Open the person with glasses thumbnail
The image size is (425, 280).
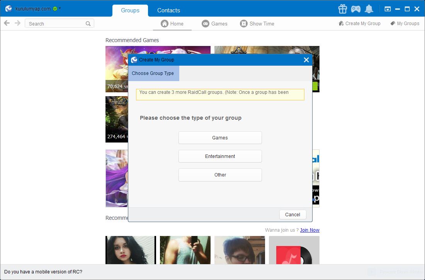pyautogui.click(x=240, y=250)
